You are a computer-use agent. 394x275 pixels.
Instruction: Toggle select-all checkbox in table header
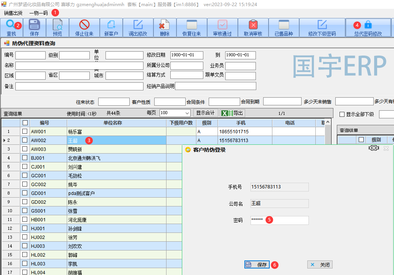pyautogui.click(x=25, y=123)
